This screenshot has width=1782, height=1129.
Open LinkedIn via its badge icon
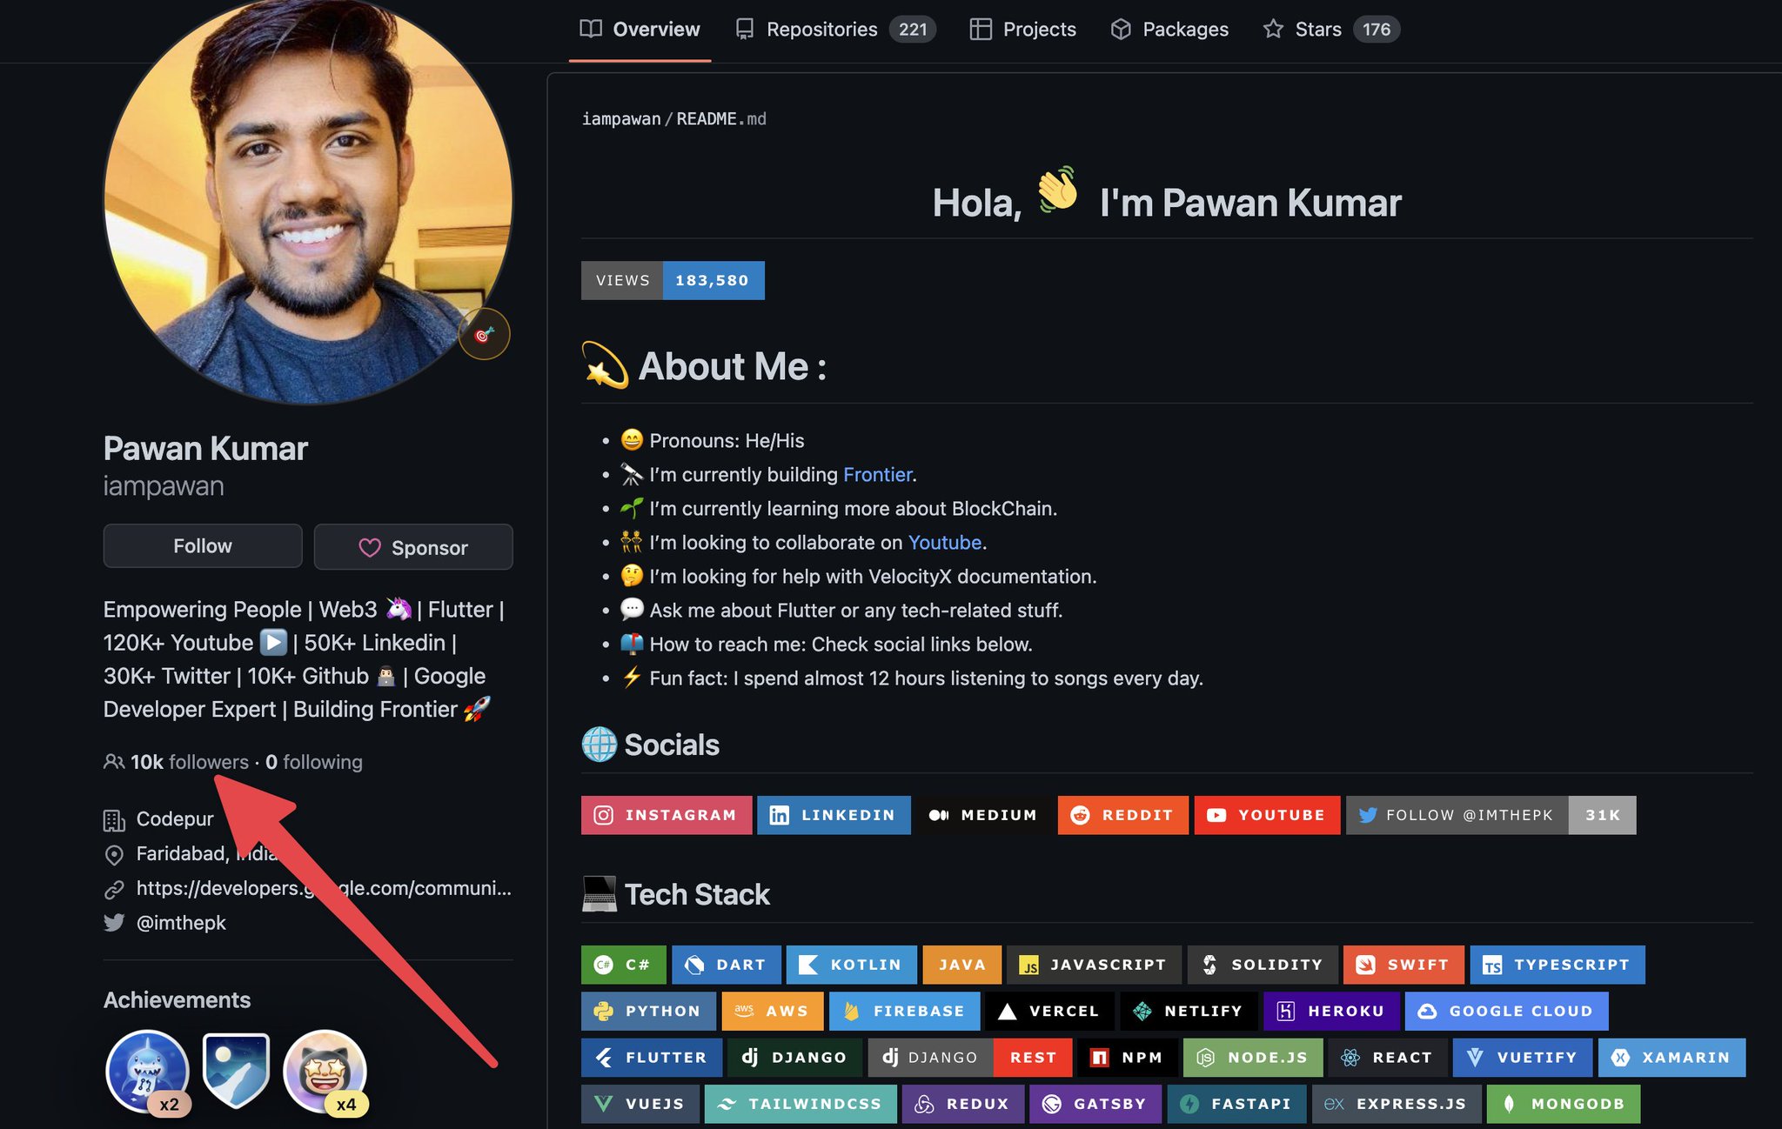780,815
